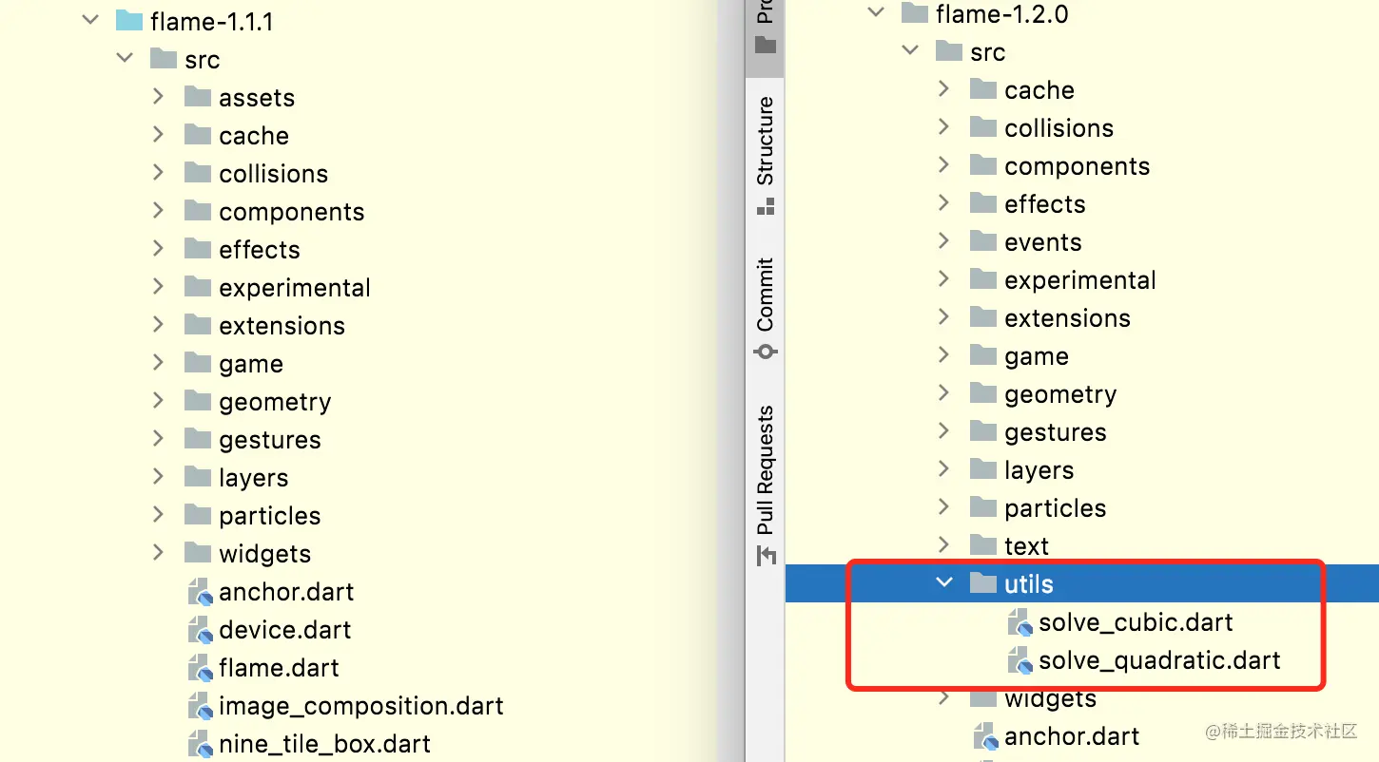
Task: Expand the cache folder in flame-1.1.1
Action: (158, 134)
